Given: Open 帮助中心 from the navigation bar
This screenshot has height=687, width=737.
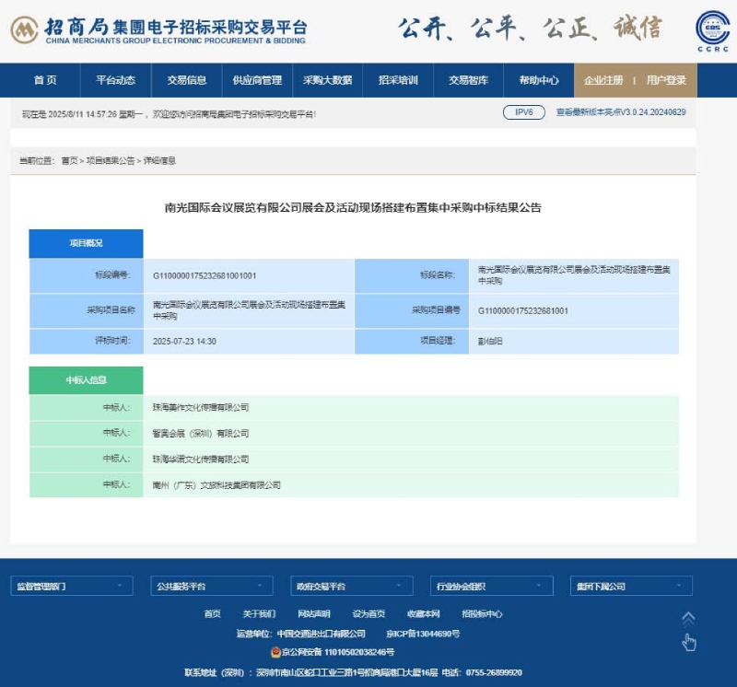Looking at the screenshot, I should (x=539, y=80).
